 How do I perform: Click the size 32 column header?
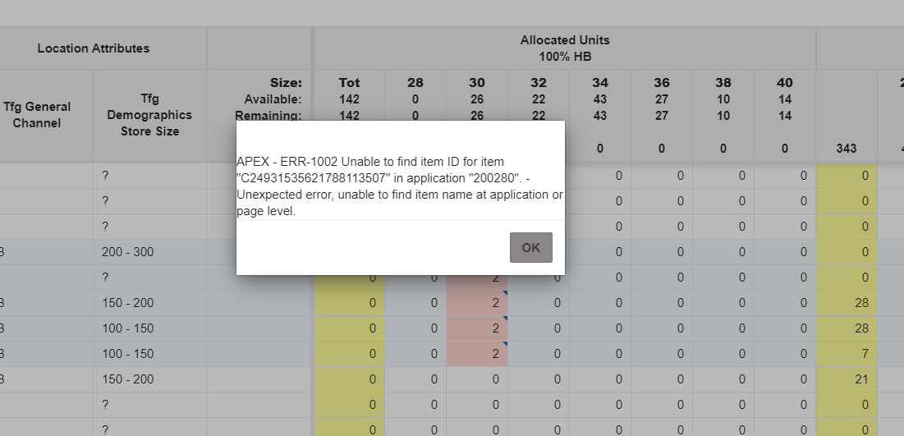539,82
